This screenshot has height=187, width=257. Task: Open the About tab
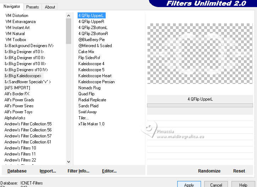point(50,7)
